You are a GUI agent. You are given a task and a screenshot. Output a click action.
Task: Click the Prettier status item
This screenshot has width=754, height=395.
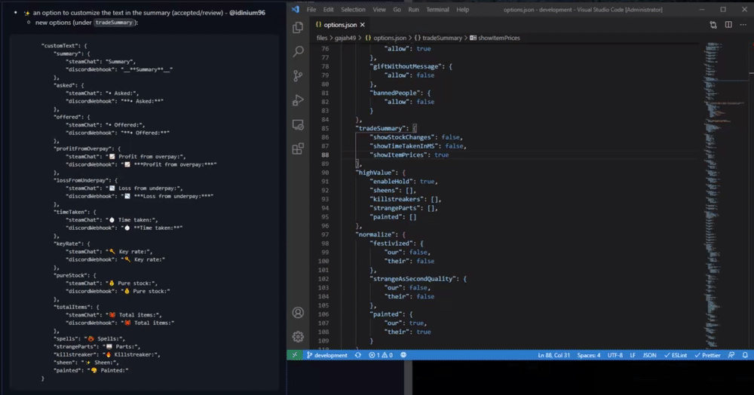(x=707, y=355)
